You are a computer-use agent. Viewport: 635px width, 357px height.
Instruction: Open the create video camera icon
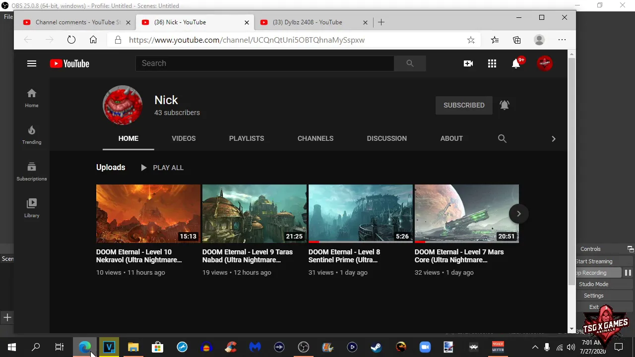pos(468,63)
